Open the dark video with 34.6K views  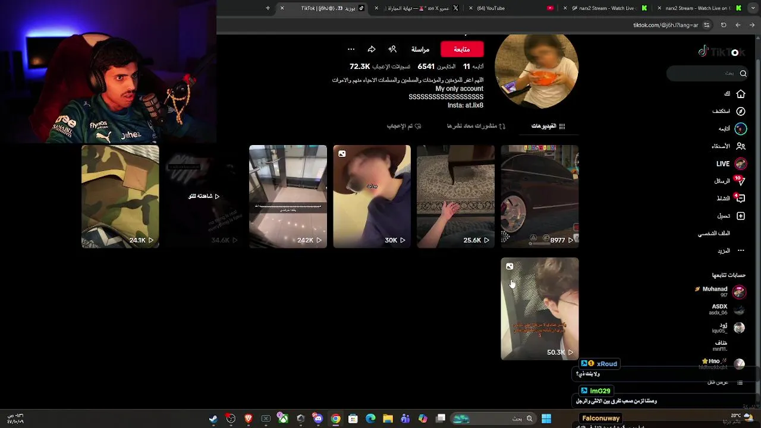pos(204,196)
